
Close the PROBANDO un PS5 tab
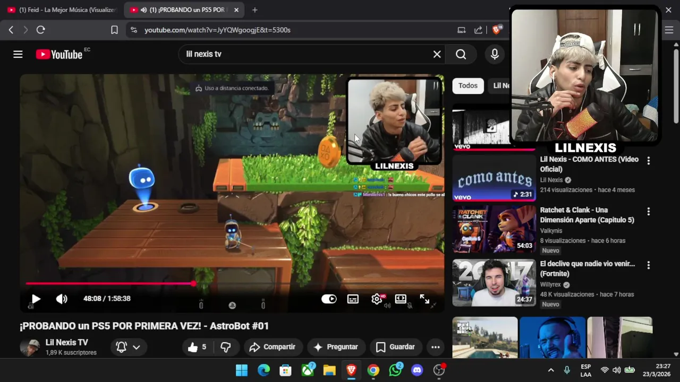236,10
